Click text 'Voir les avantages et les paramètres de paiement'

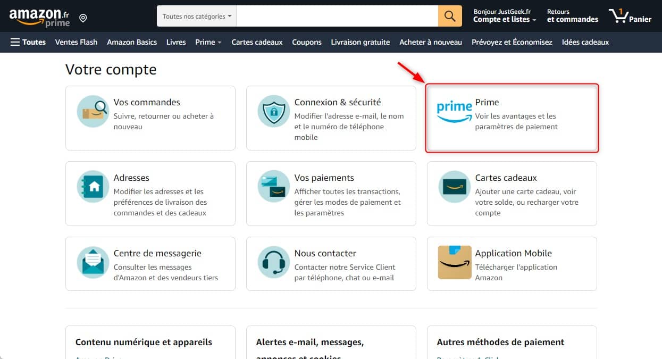(x=516, y=121)
